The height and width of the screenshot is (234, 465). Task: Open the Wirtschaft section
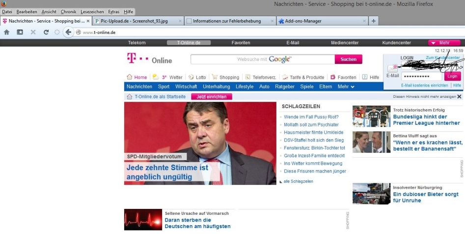coord(186,87)
